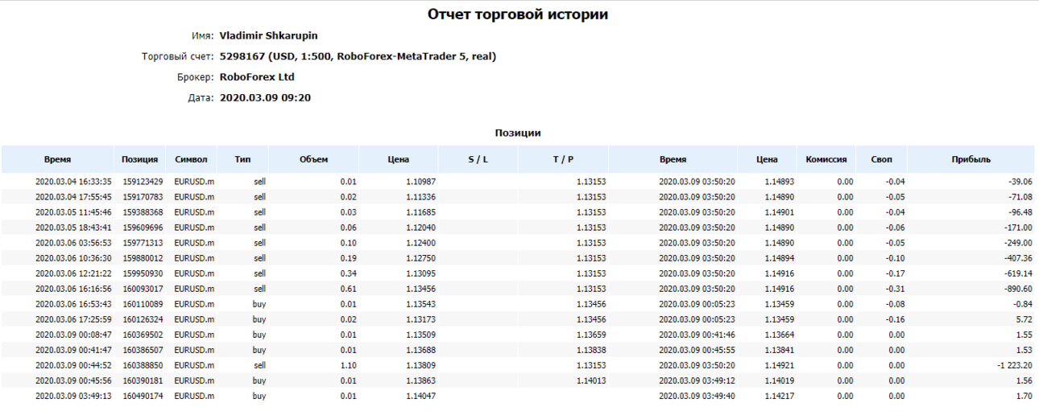Click profit value -619.14
The width and height of the screenshot is (1039, 415).
1016,273
